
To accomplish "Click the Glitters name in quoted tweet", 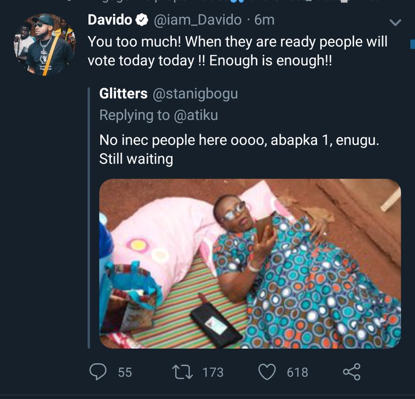I will 122,93.
